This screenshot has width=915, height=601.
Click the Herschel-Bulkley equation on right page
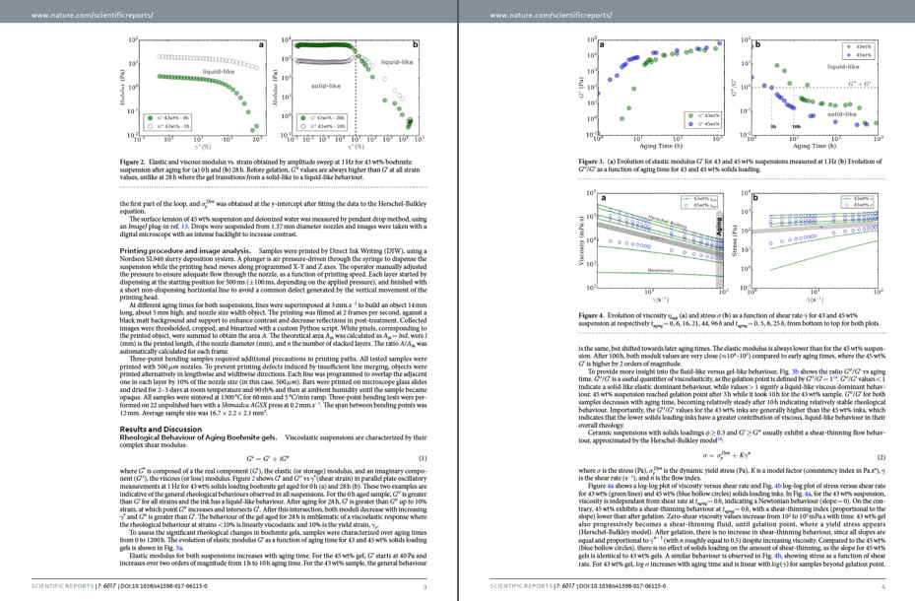tap(727, 456)
